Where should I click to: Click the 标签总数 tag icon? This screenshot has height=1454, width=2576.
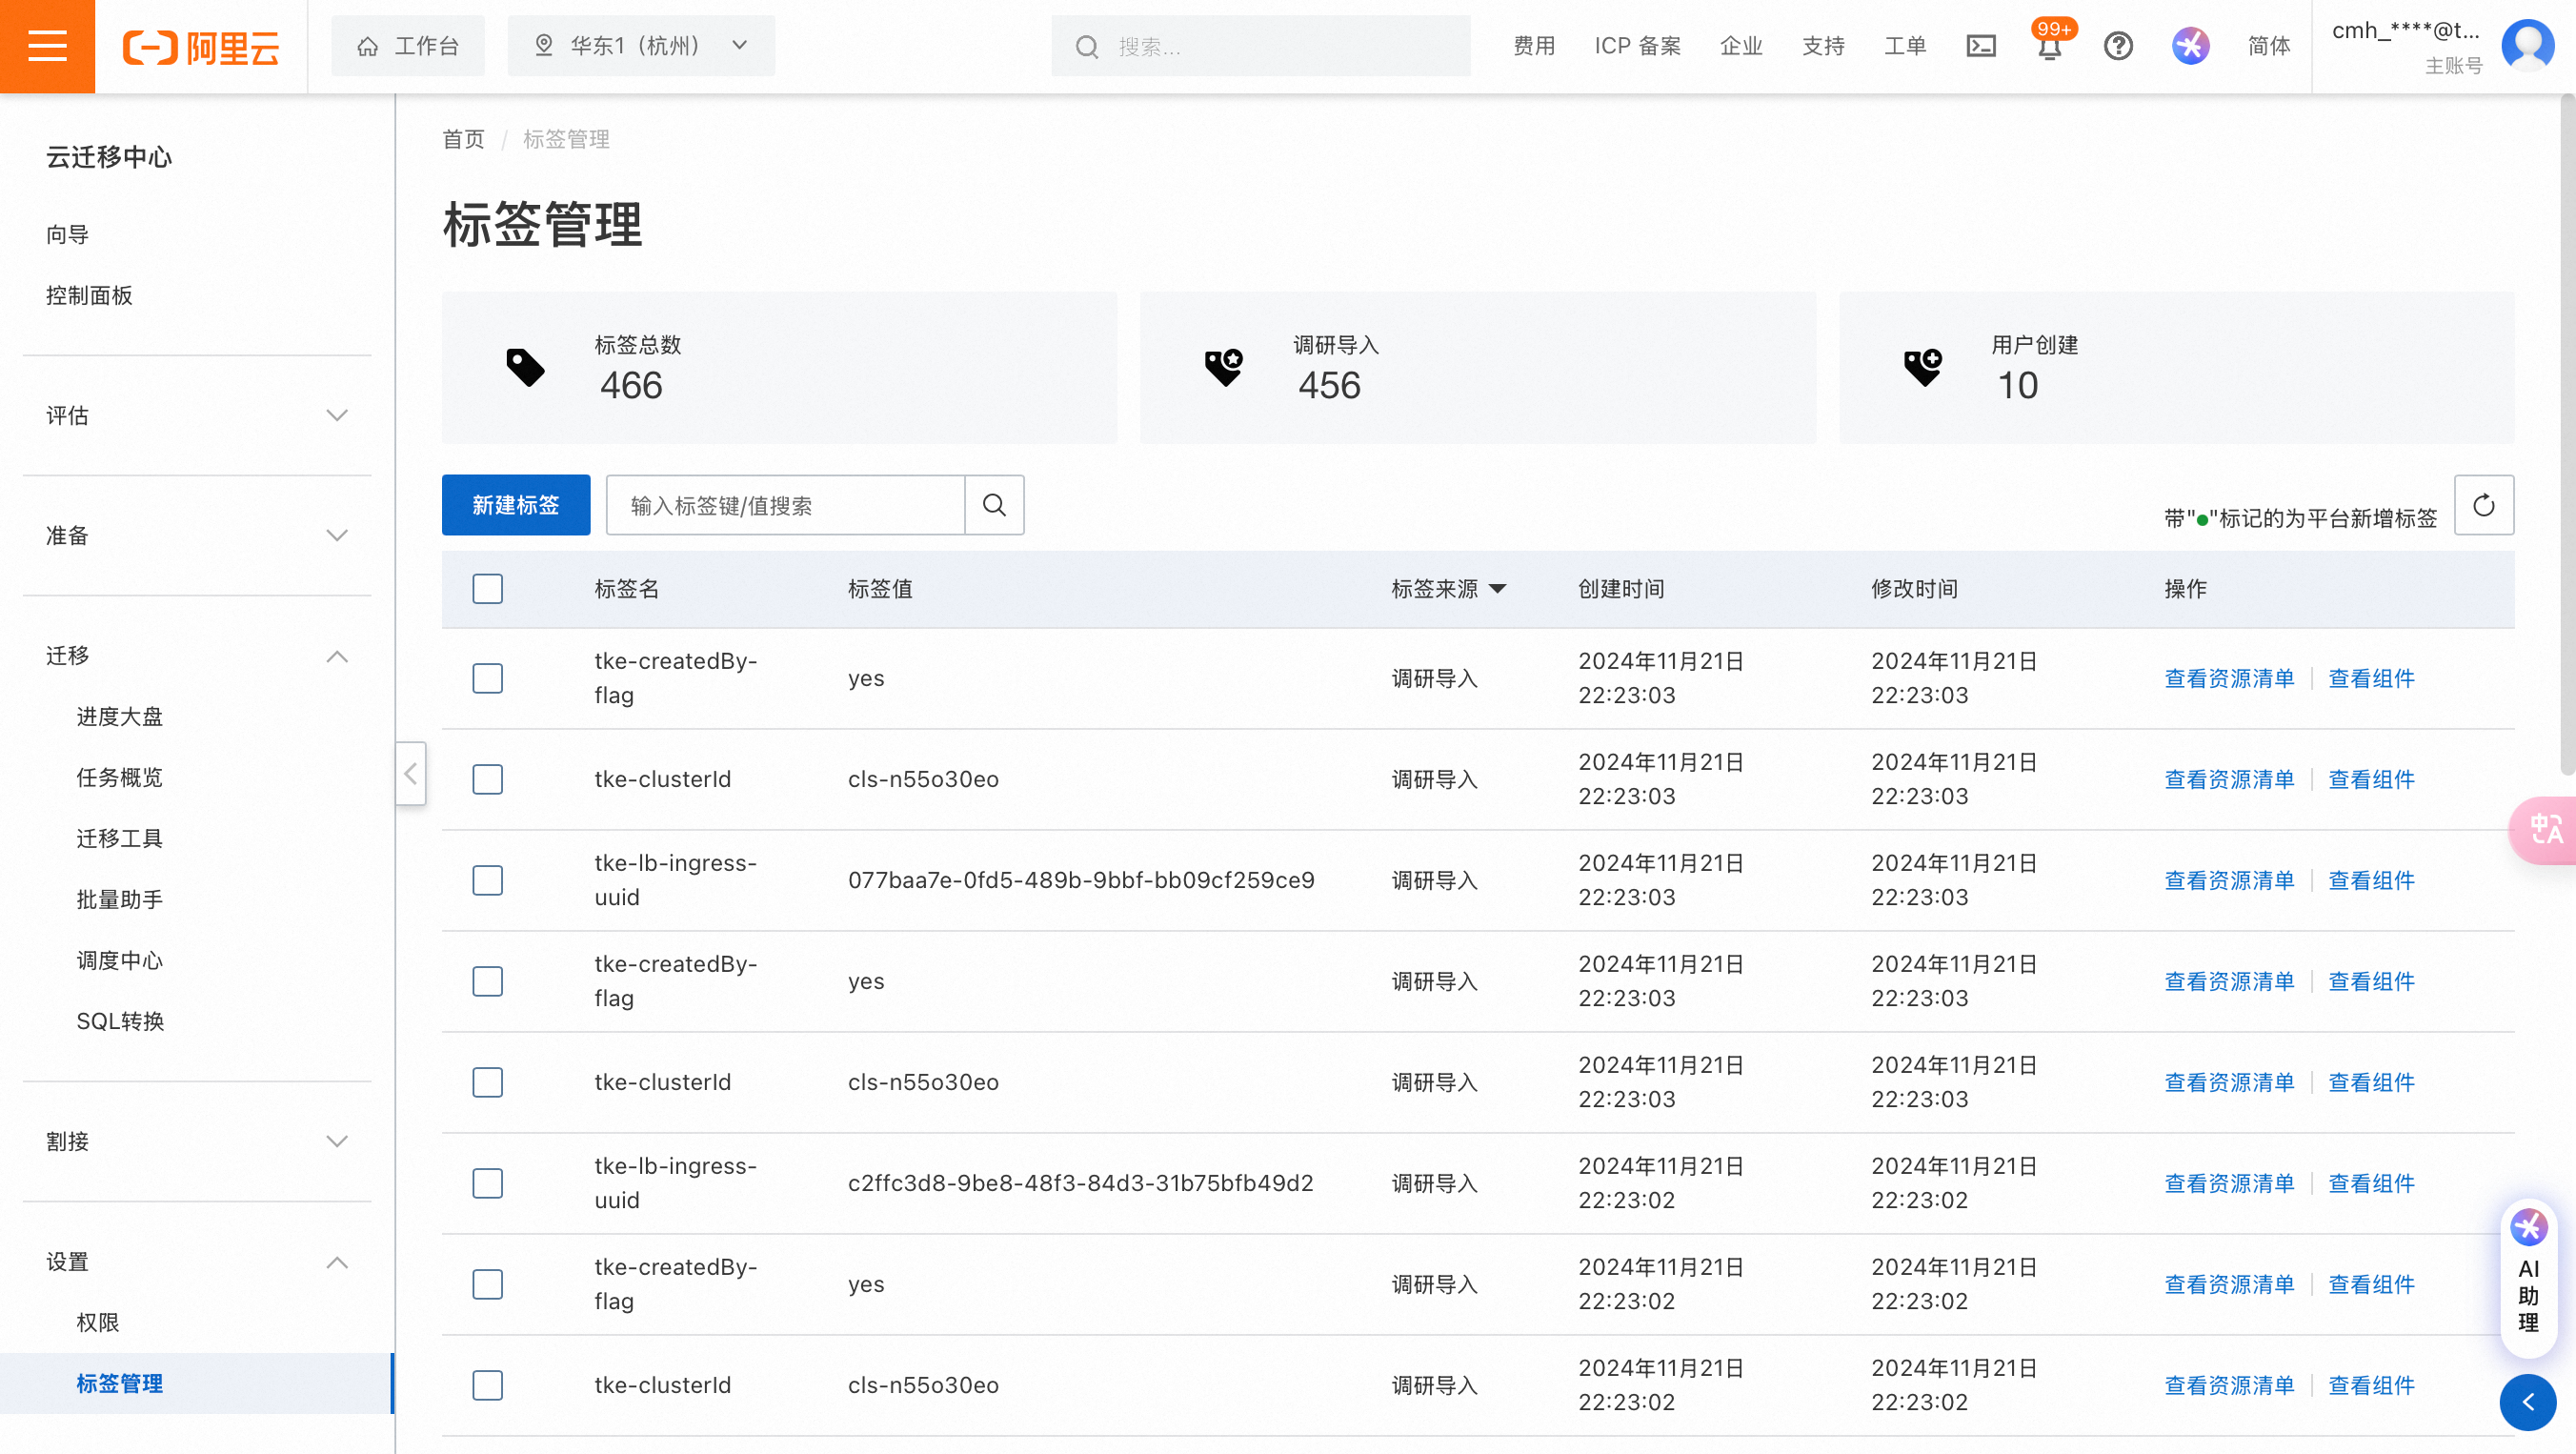525,367
